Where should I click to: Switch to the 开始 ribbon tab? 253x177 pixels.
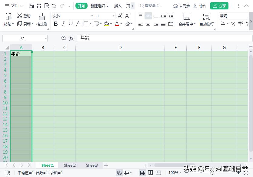(x=81, y=5)
